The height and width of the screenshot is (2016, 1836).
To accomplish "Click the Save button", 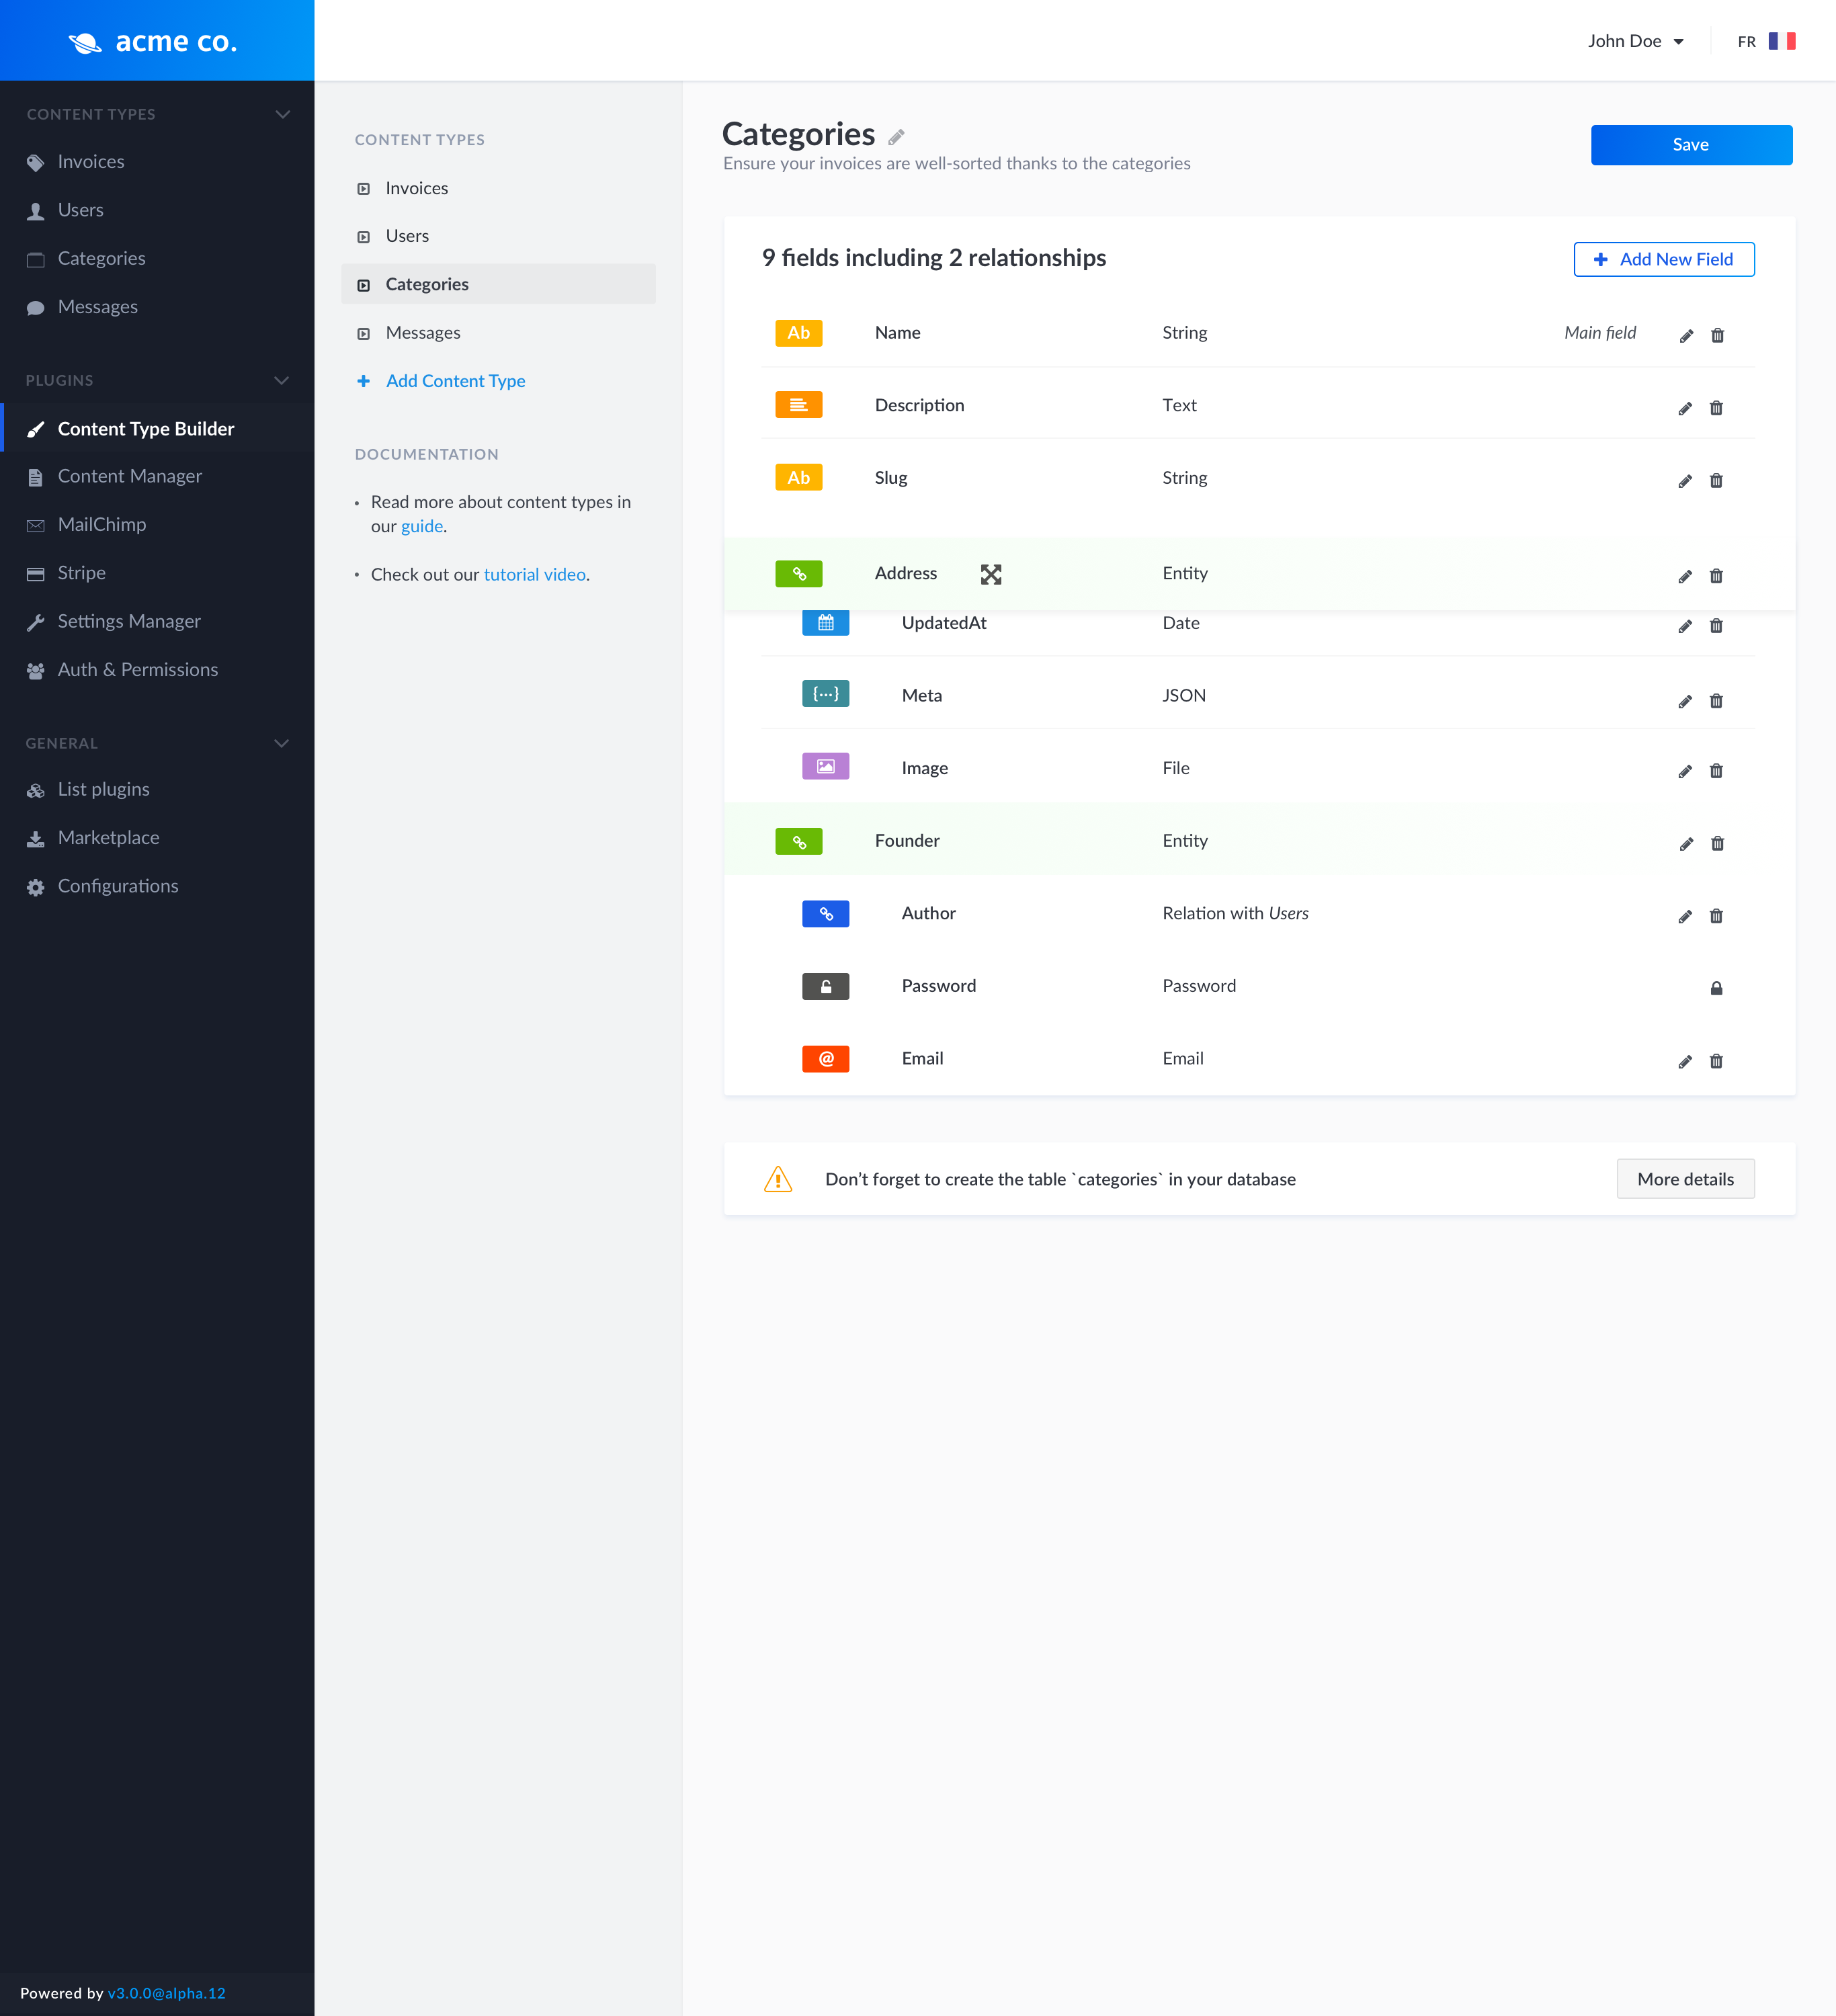I will pyautogui.click(x=1690, y=144).
